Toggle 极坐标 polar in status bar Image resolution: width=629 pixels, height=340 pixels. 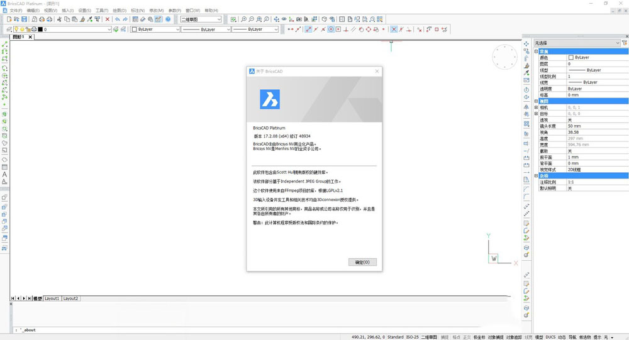[x=479, y=337]
